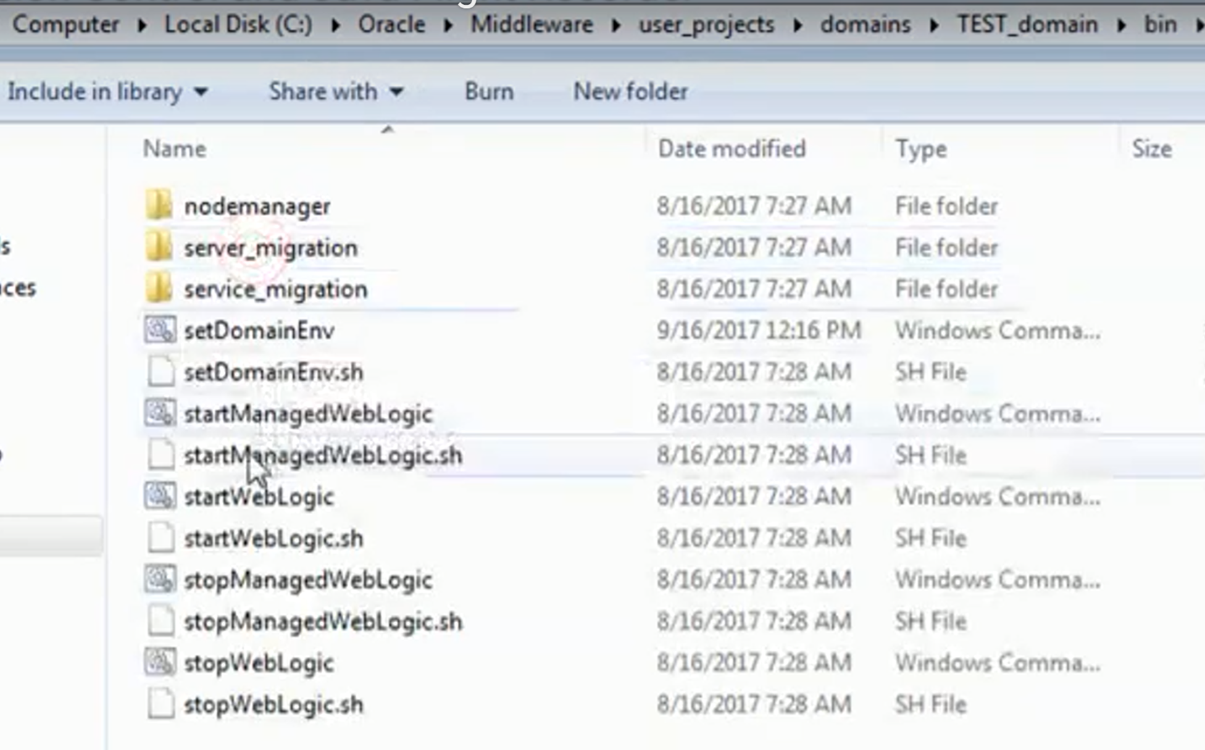1205x750 pixels.
Task: Go to Local Disk (C:) breadcrumb
Action: [238, 25]
